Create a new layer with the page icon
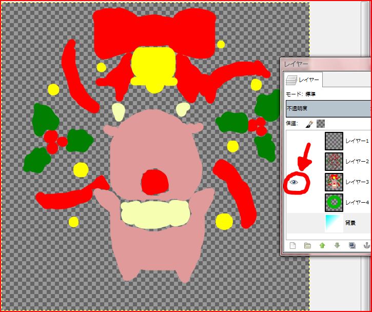This screenshot has width=372, height=312. [293, 245]
